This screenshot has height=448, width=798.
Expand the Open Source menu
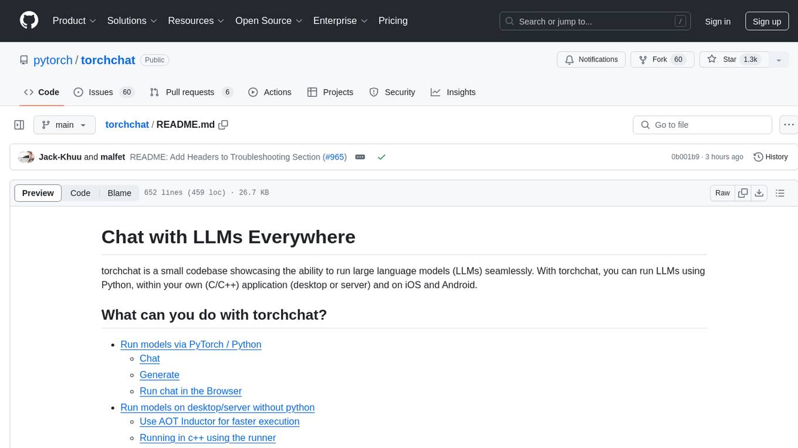[269, 21]
